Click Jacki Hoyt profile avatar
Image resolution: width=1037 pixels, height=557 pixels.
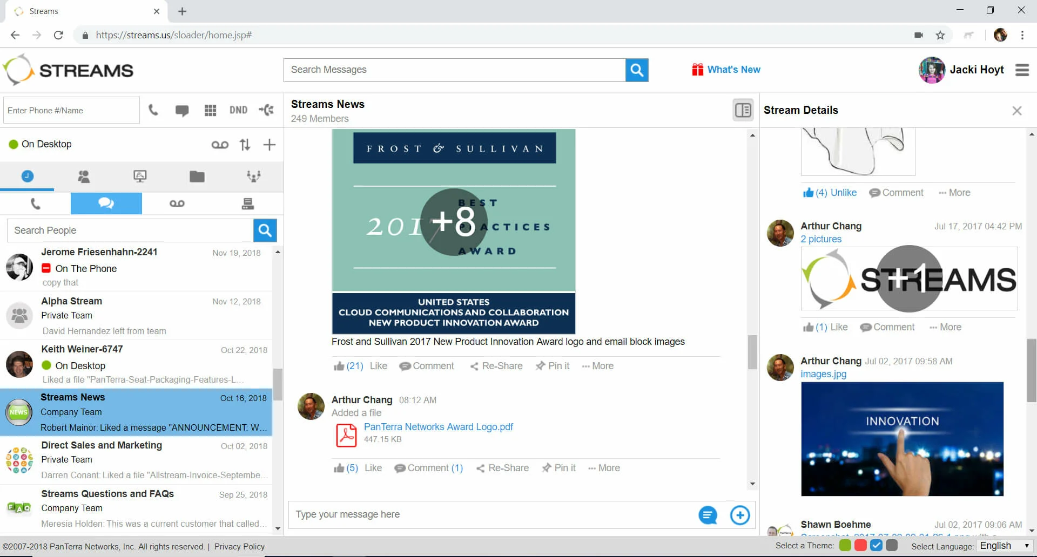[932, 70]
